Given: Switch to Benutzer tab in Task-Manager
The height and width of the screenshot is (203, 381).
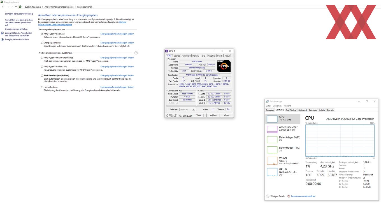Looking at the screenshot, I should (313, 110).
